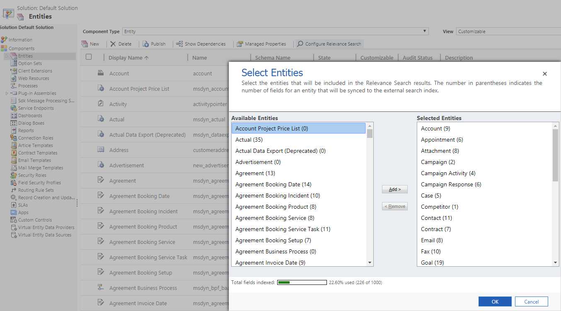561x311 pixels.
Task: Open Virtual Entity Data Providers in sidebar
Action: [x=46, y=227]
